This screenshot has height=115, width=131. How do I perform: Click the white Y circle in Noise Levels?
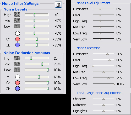tap(18, 33)
